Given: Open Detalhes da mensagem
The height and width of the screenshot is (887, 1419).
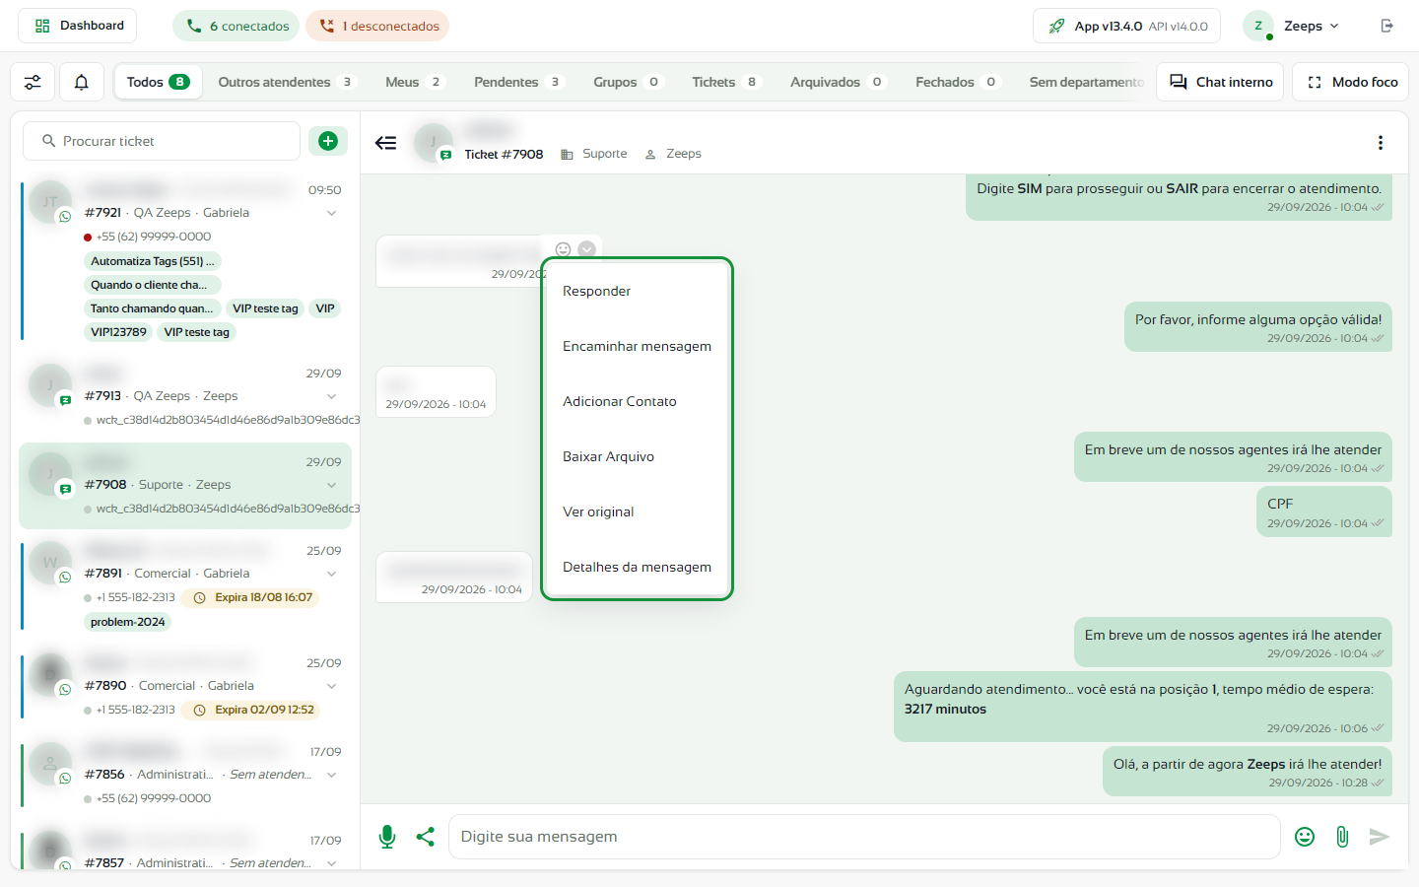Looking at the screenshot, I should click(637, 567).
